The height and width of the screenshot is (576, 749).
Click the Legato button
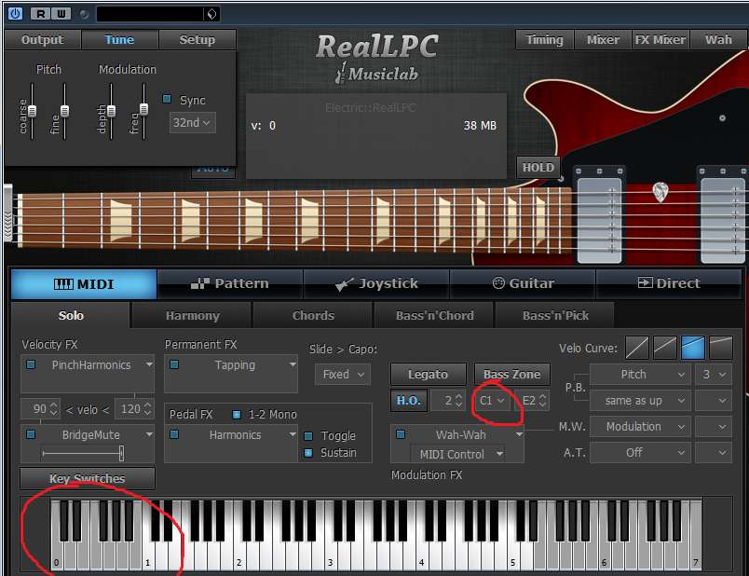[428, 375]
